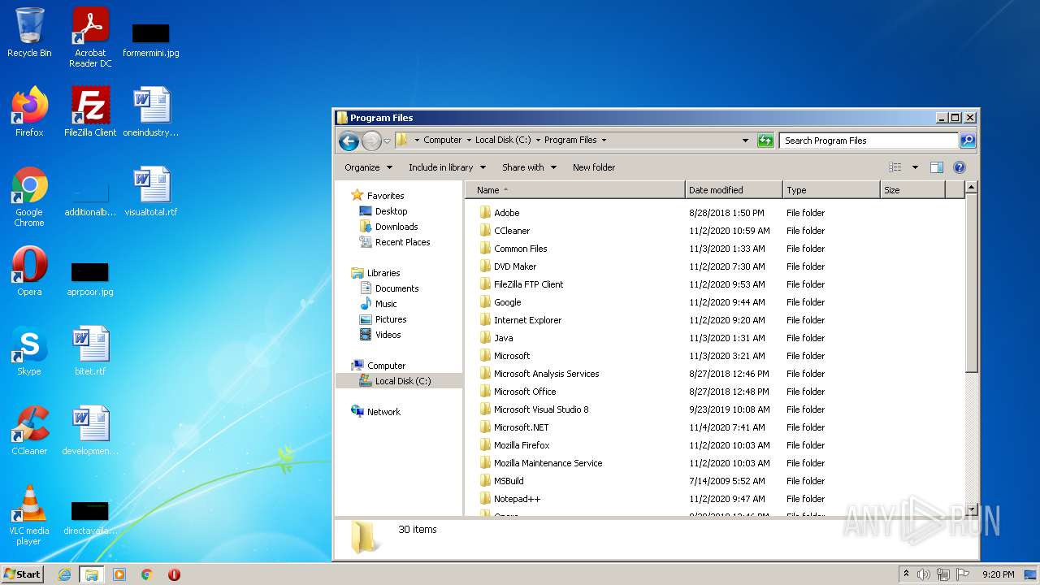Select the Mozilla Maintenance Service folder
This screenshot has width=1040, height=585.
pyautogui.click(x=548, y=463)
